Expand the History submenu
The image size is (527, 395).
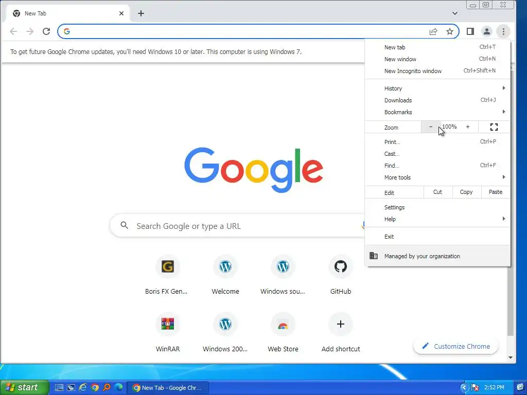tap(437, 88)
